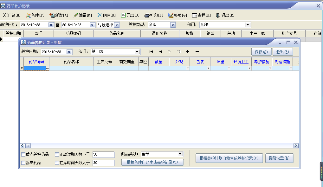The height and width of the screenshot is (187, 323).
Task: Click the 数量 column header
Action: pyautogui.click(x=158, y=62)
